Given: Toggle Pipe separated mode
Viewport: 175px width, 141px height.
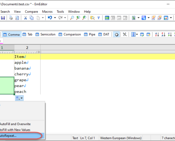Looking at the screenshot, I should [x=90, y=35].
